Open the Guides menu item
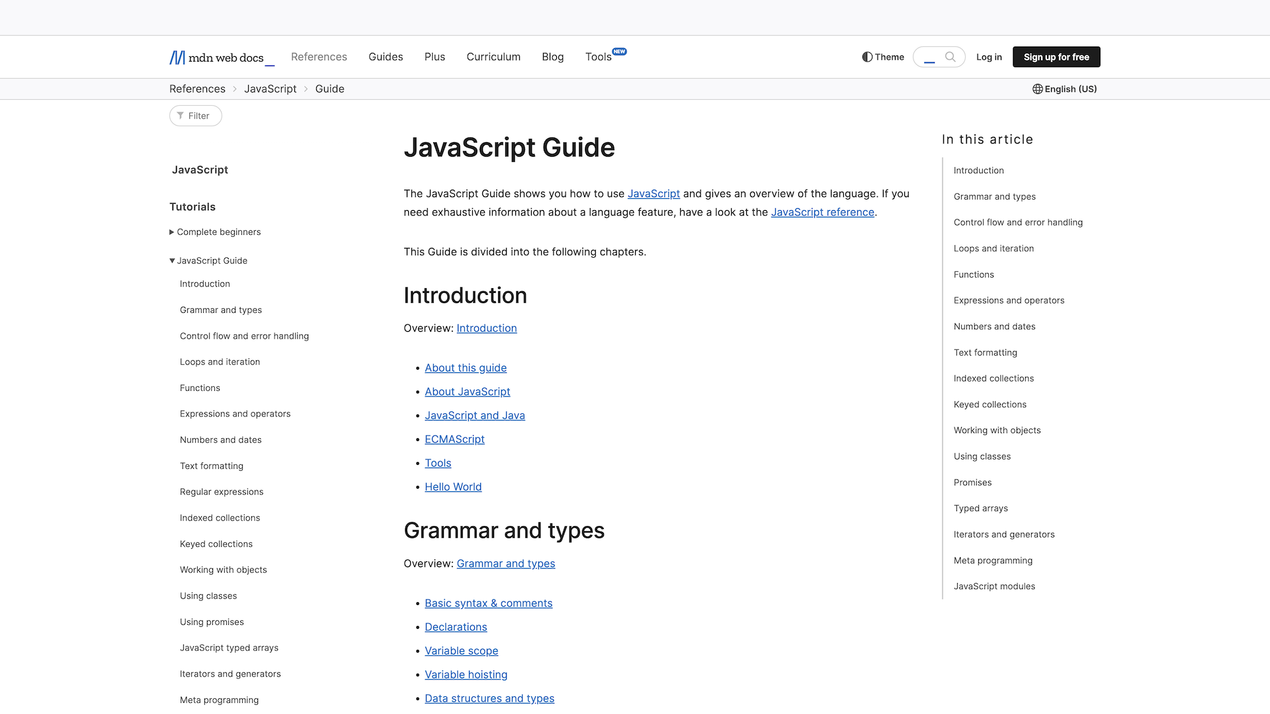The height and width of the screenshot is (714, 1270). [x=386, y=57]
